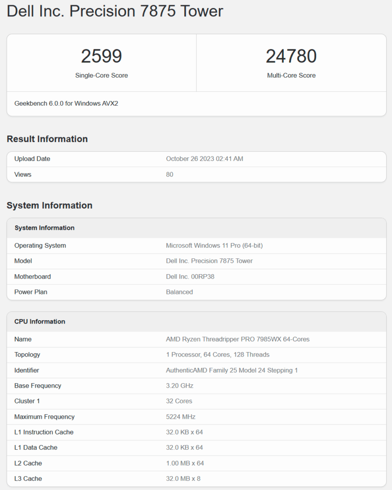This screenshot has width=392, height=490.
Task: Click the upload date value October 26 2023 02:41 AM
Action: pyautogui.click(x=204, y=159)
